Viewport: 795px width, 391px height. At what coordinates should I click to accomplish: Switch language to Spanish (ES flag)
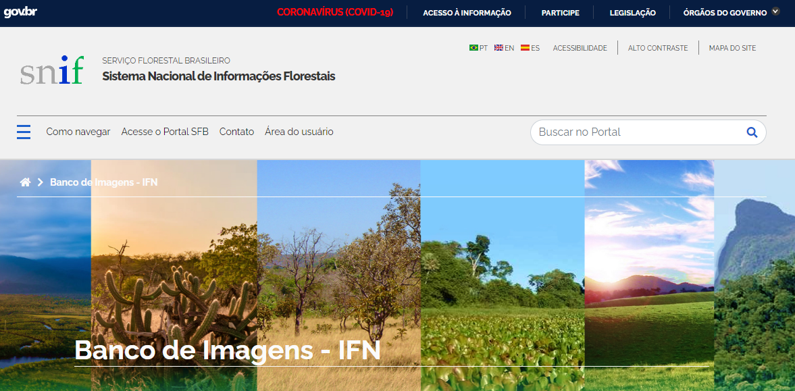pyautogui.click(x=530, y=48)
